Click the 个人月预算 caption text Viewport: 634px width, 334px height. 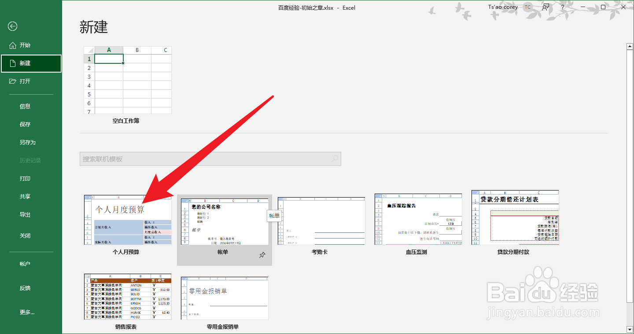tap(126, 252)
